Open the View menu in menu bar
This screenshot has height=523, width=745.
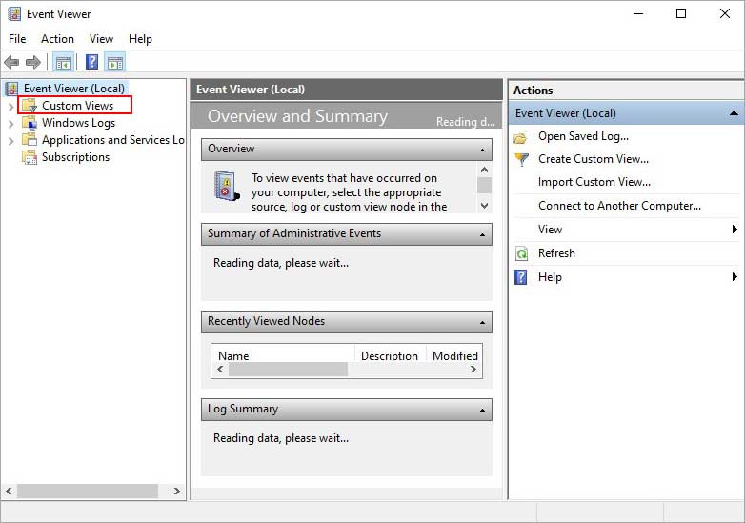tap(102, 39)
